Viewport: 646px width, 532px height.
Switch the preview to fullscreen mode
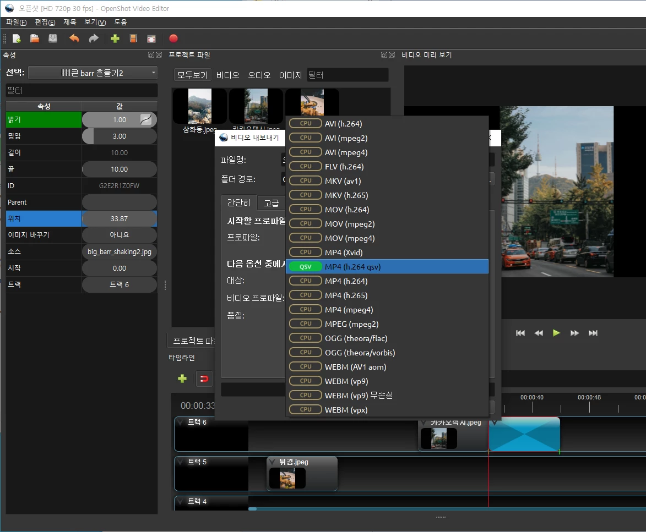coord(151,39)
